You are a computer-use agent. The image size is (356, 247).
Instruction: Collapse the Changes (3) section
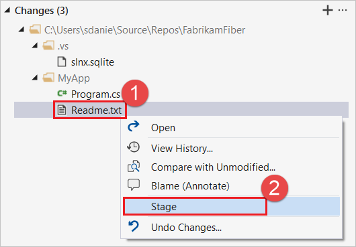7,10
